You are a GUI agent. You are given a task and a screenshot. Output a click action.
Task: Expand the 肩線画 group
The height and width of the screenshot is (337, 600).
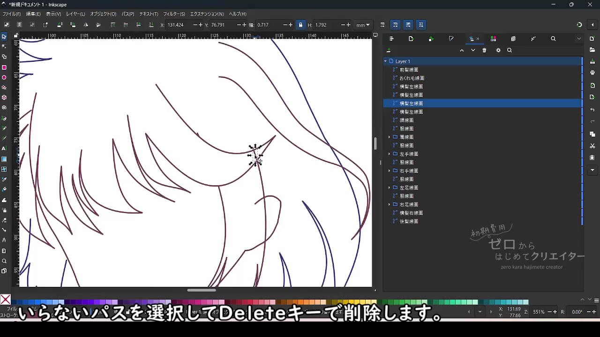(390, 137)
